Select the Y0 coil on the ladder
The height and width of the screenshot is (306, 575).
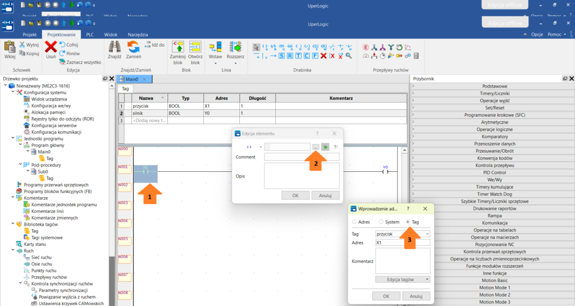[385, 171]
